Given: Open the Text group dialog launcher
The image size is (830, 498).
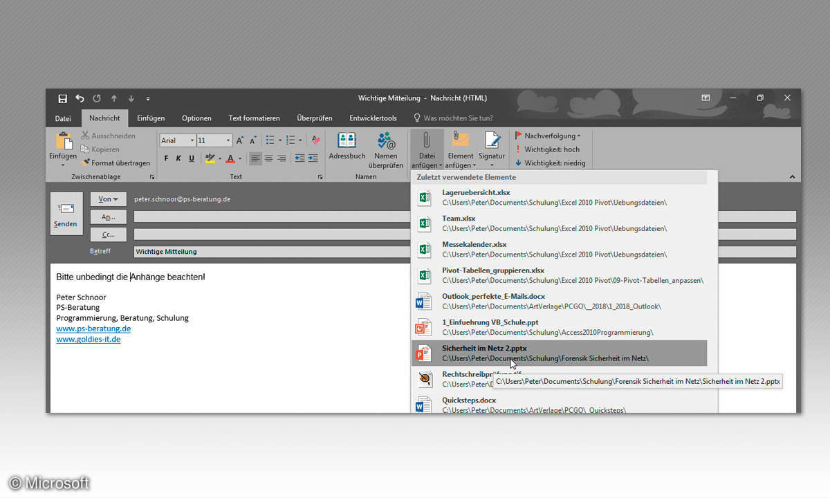Looking at the screenshot, I should click(x=320, y=177).
